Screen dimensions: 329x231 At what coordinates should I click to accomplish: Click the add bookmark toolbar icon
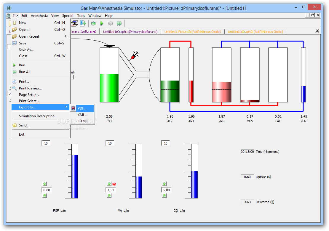point(83,23)
